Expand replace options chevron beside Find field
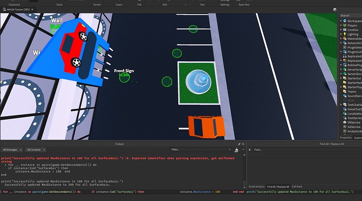The height and width of the screenshot is (201, 362). click(x=250, y=150)
